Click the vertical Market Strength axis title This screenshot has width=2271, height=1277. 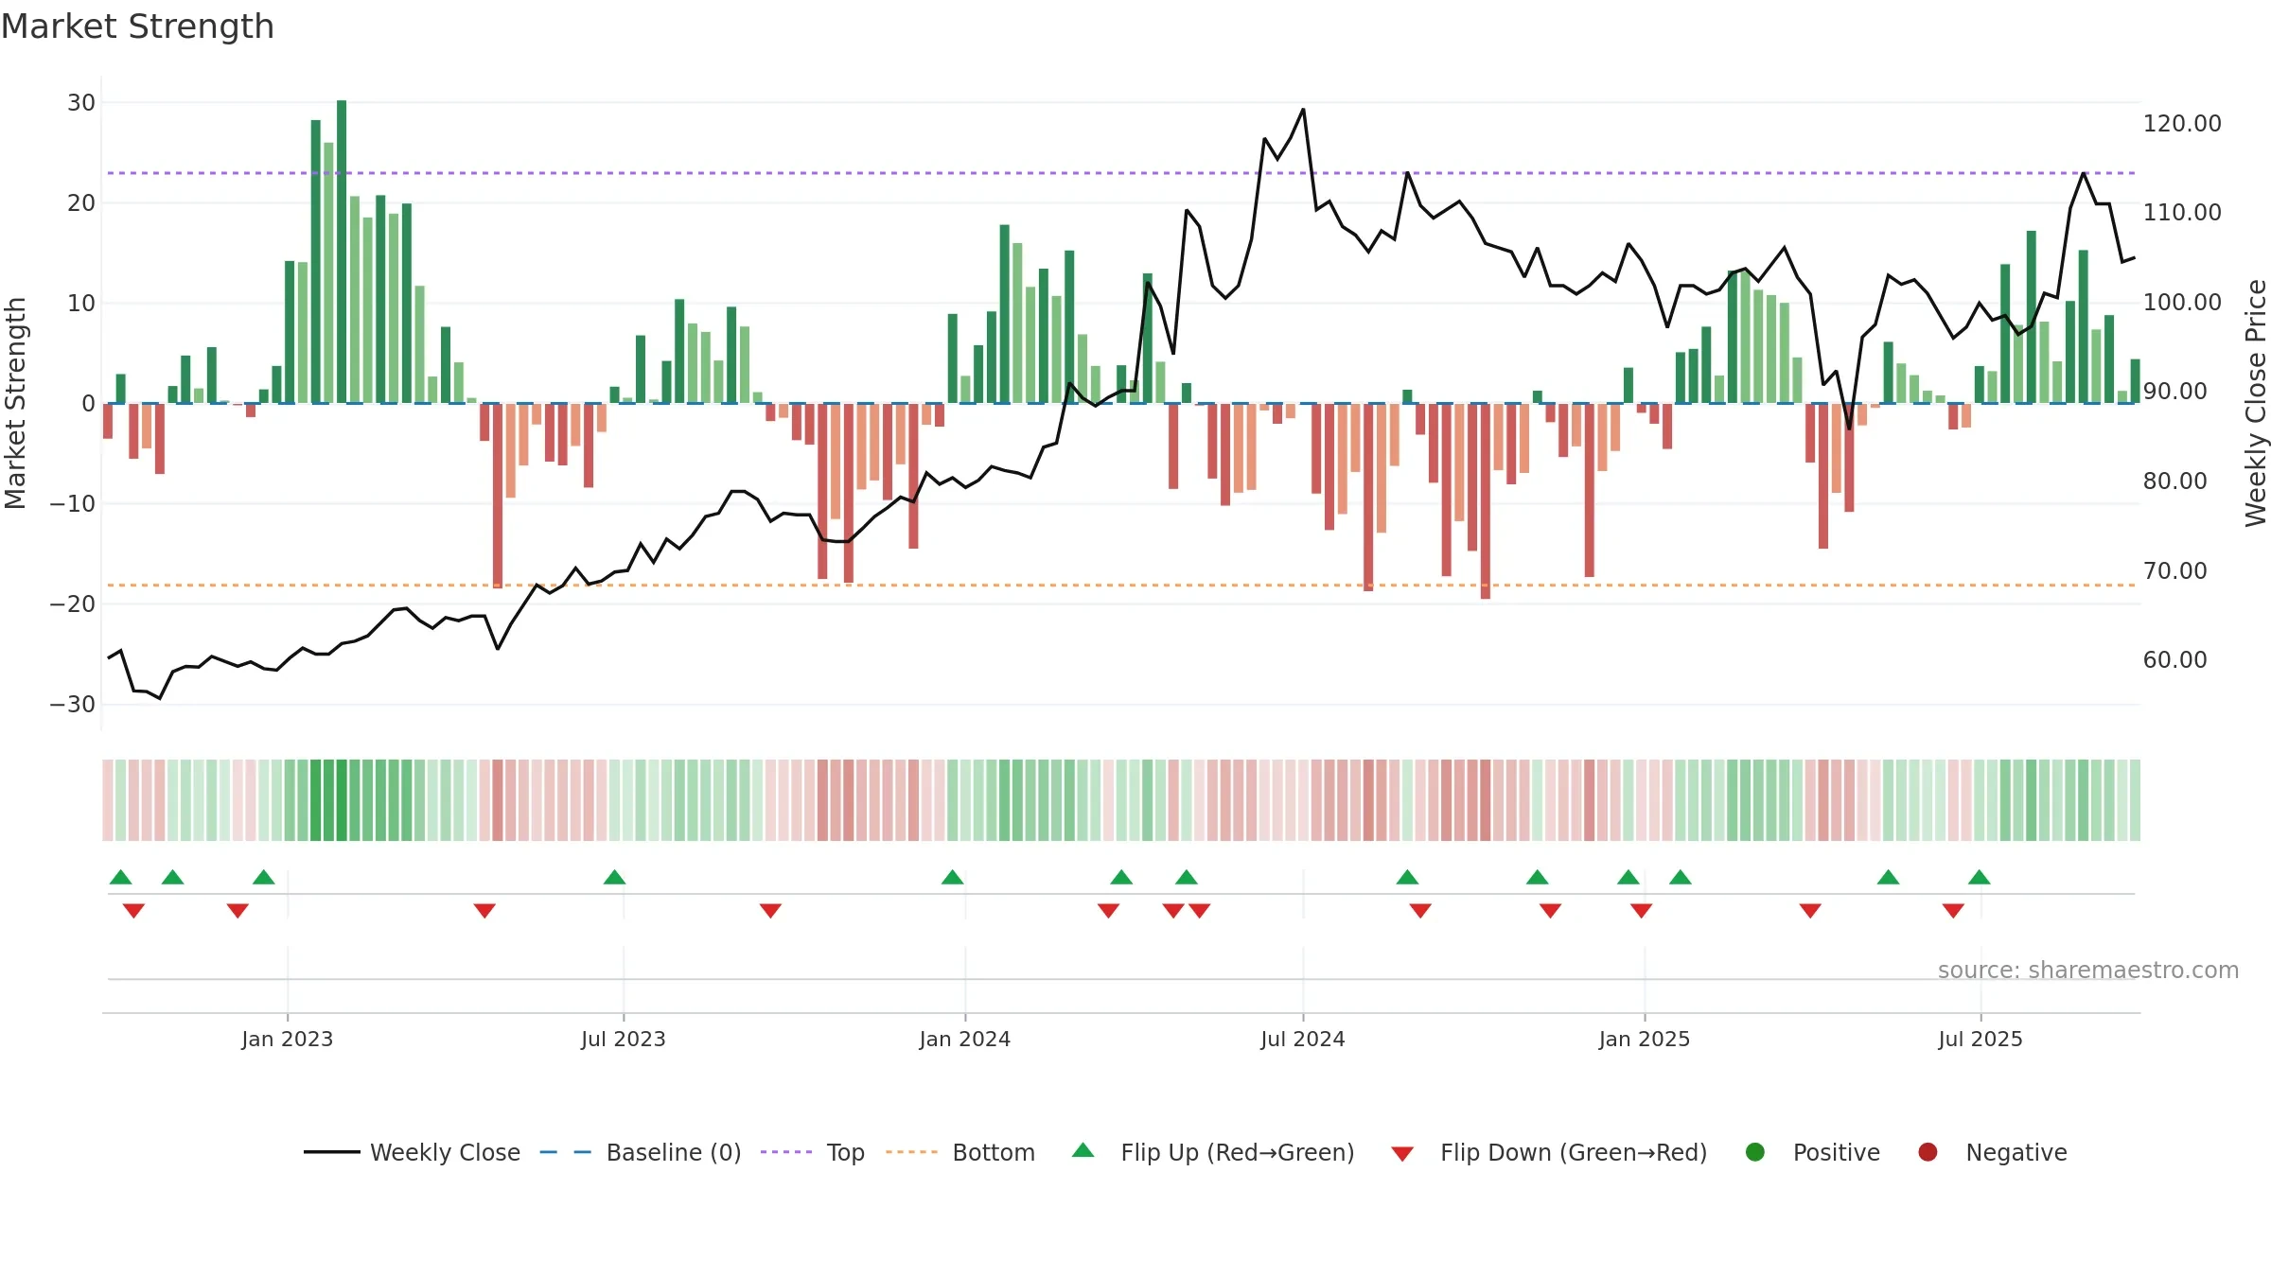(15, 403)
